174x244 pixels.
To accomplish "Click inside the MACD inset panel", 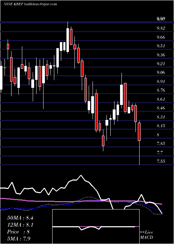I will pos(96,227).
